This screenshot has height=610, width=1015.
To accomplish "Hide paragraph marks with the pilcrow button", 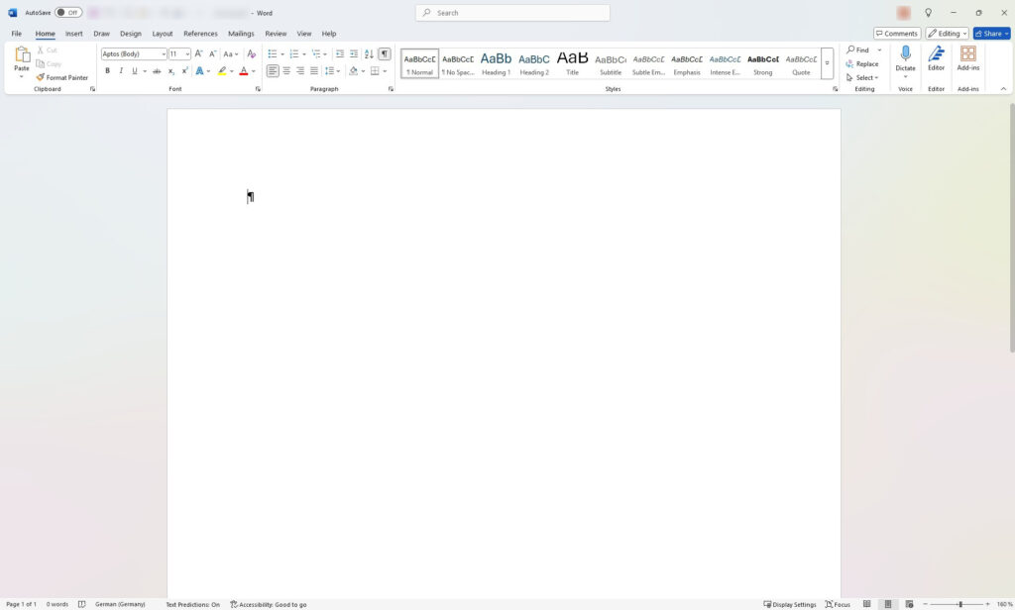I will pyautogui.click(x=385, y=53).
